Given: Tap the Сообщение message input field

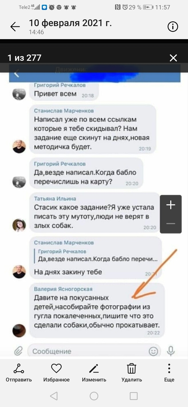Looking at the screenshot, I should pyautogui.click(x=89, y=351).
